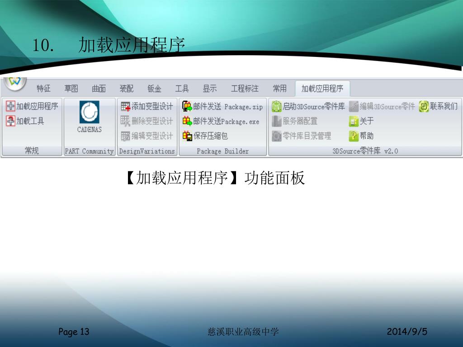
Task: Switch to the 草图 ribbon tab
Action: coord(71,89)
